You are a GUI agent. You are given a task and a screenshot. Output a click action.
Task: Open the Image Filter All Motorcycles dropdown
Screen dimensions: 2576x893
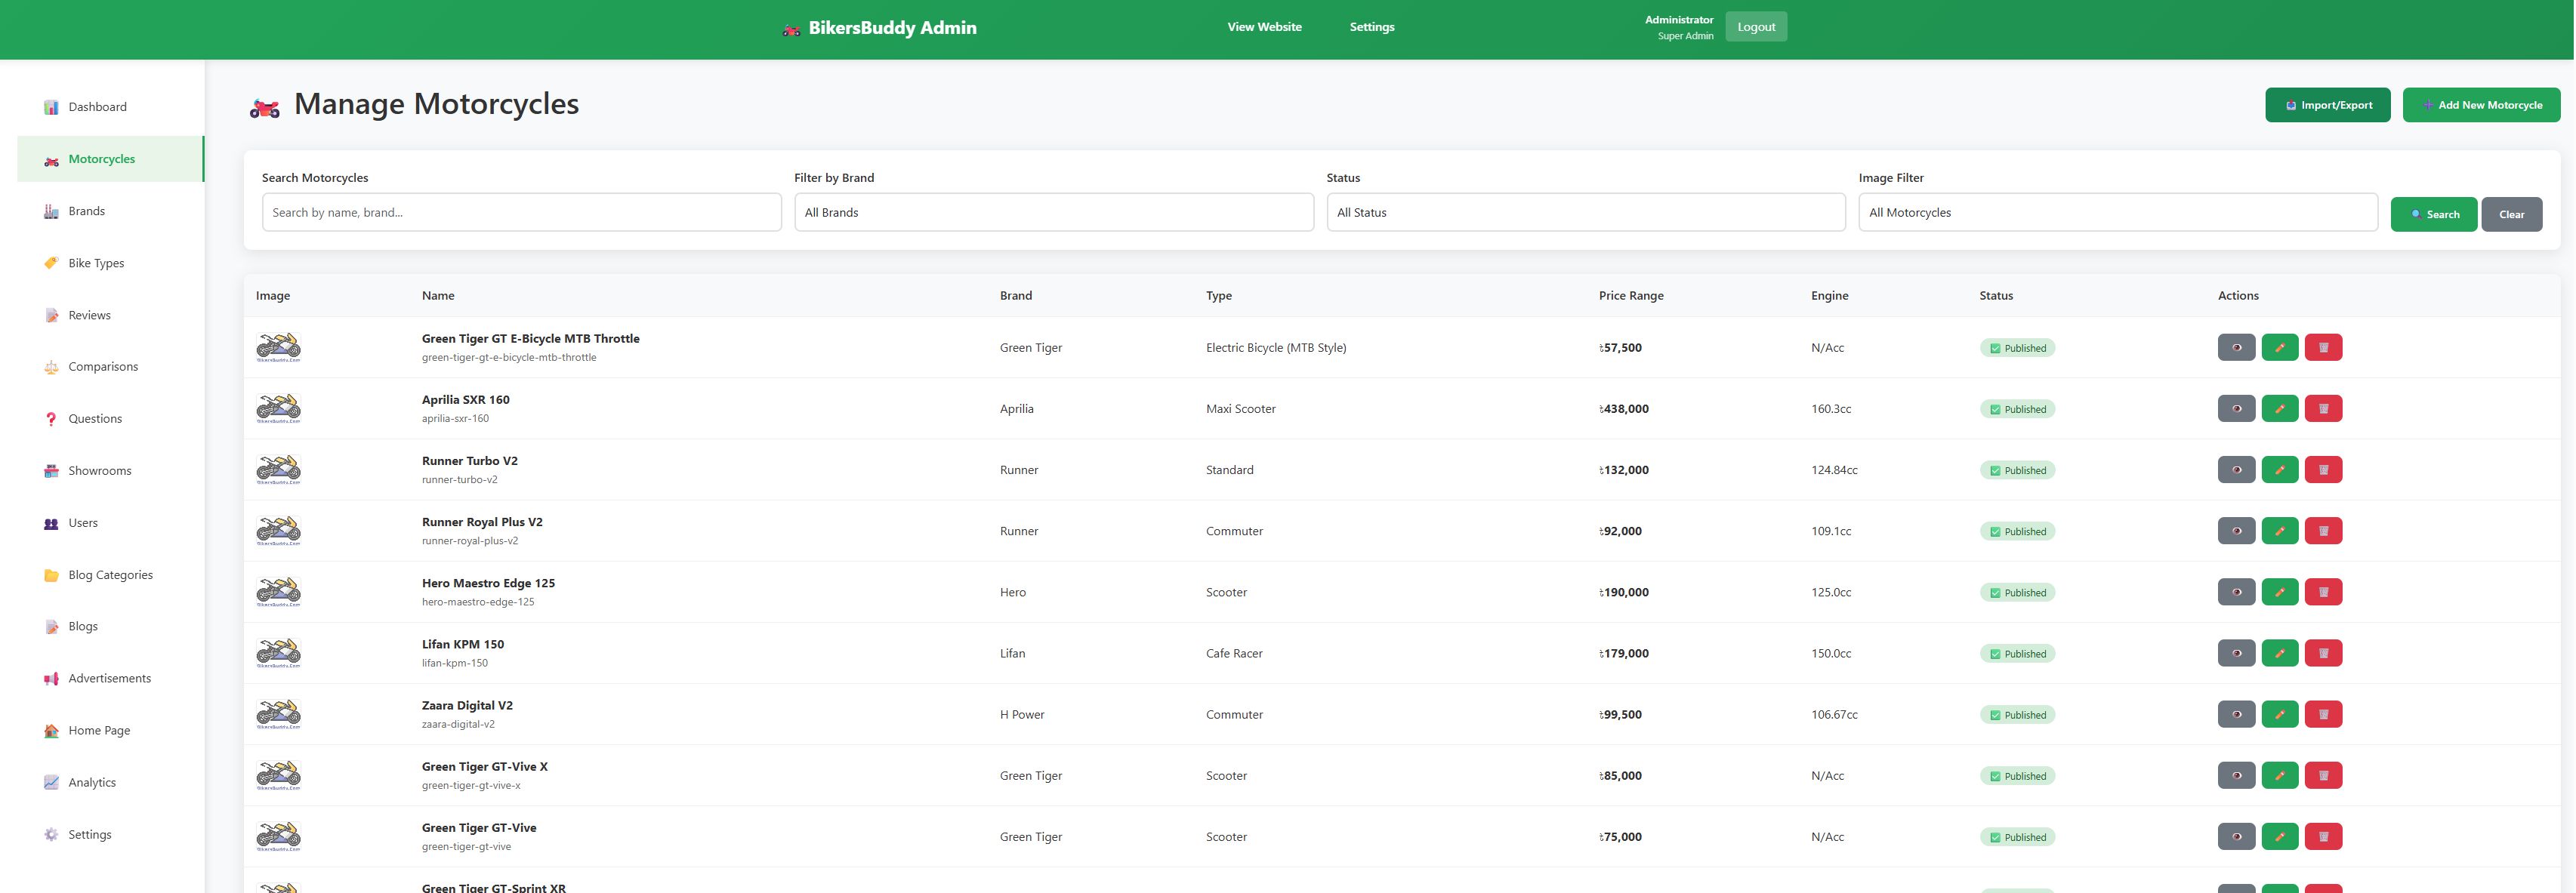tap(2117, 212)
